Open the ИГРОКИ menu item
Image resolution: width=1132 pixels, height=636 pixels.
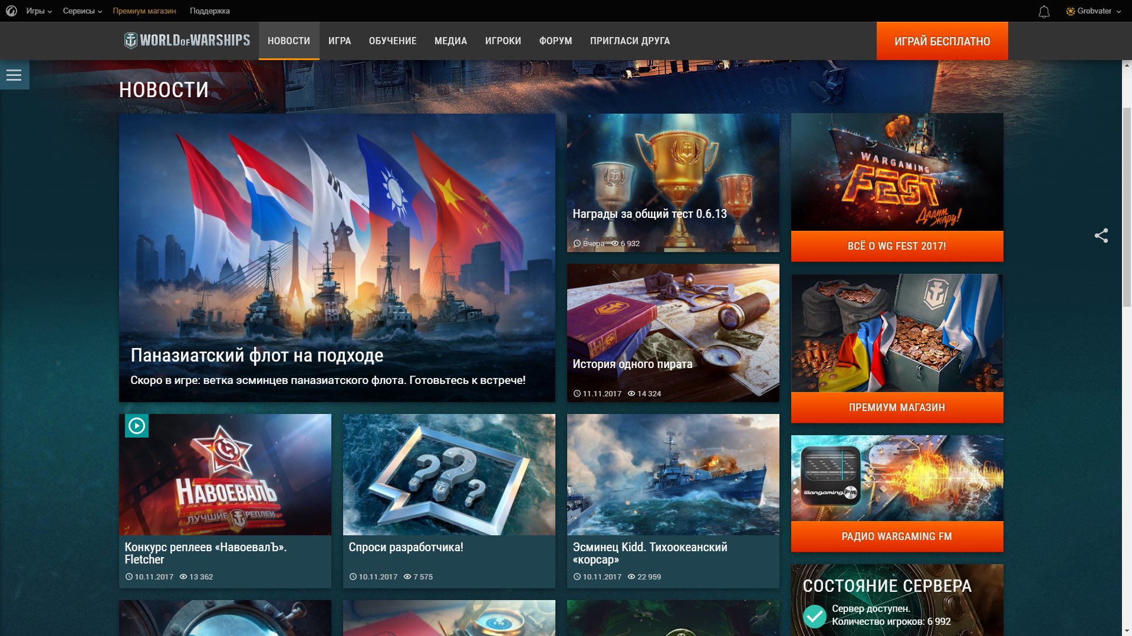pos(503,41)
